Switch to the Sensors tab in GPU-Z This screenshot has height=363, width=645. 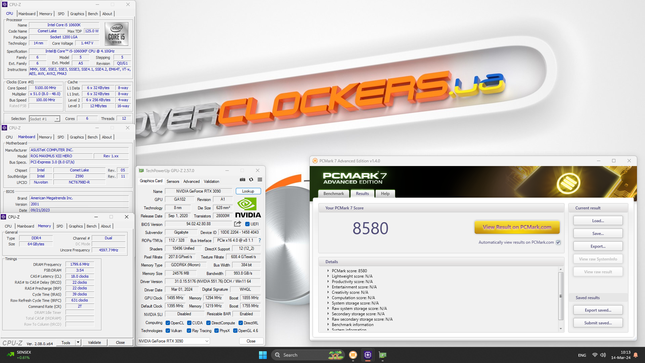(x=173, y=182)
